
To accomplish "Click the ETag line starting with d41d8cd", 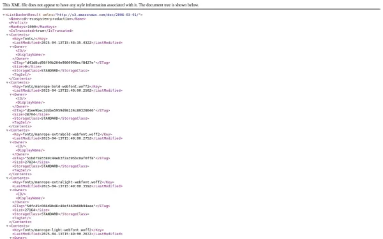I will pyautogui.click(x=61, y=62).
